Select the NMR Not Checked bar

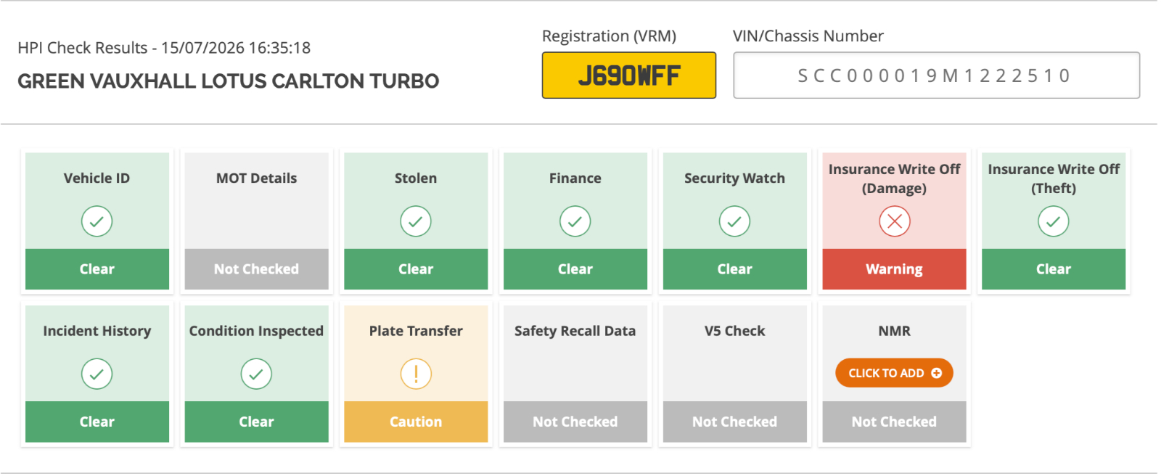(x=894, y=422)
